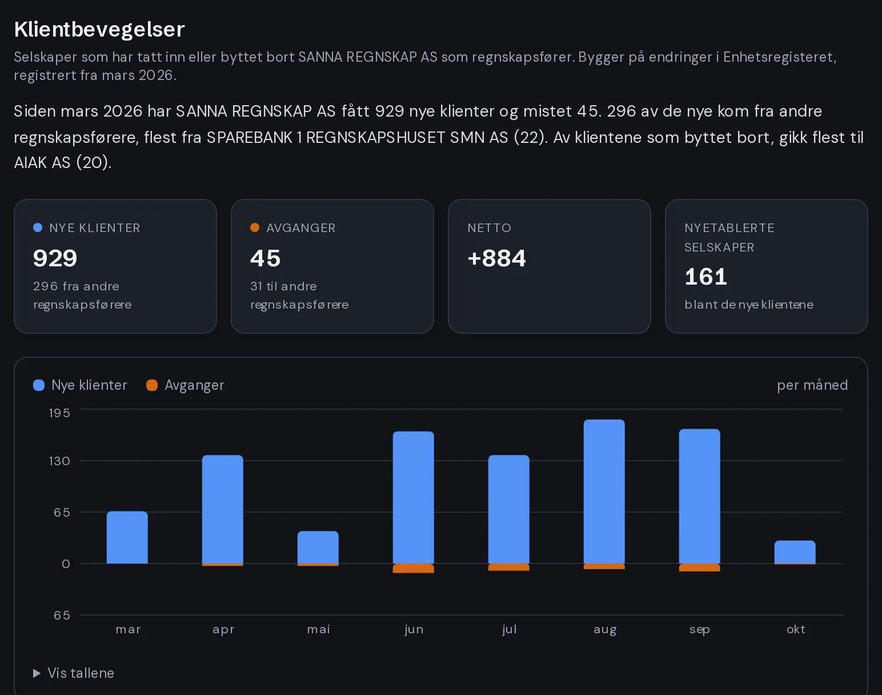This screenshot has height=695, width=882.
Task: Click the 'Nye klienter' legend label in the chart
Action: tap(89, 385)
